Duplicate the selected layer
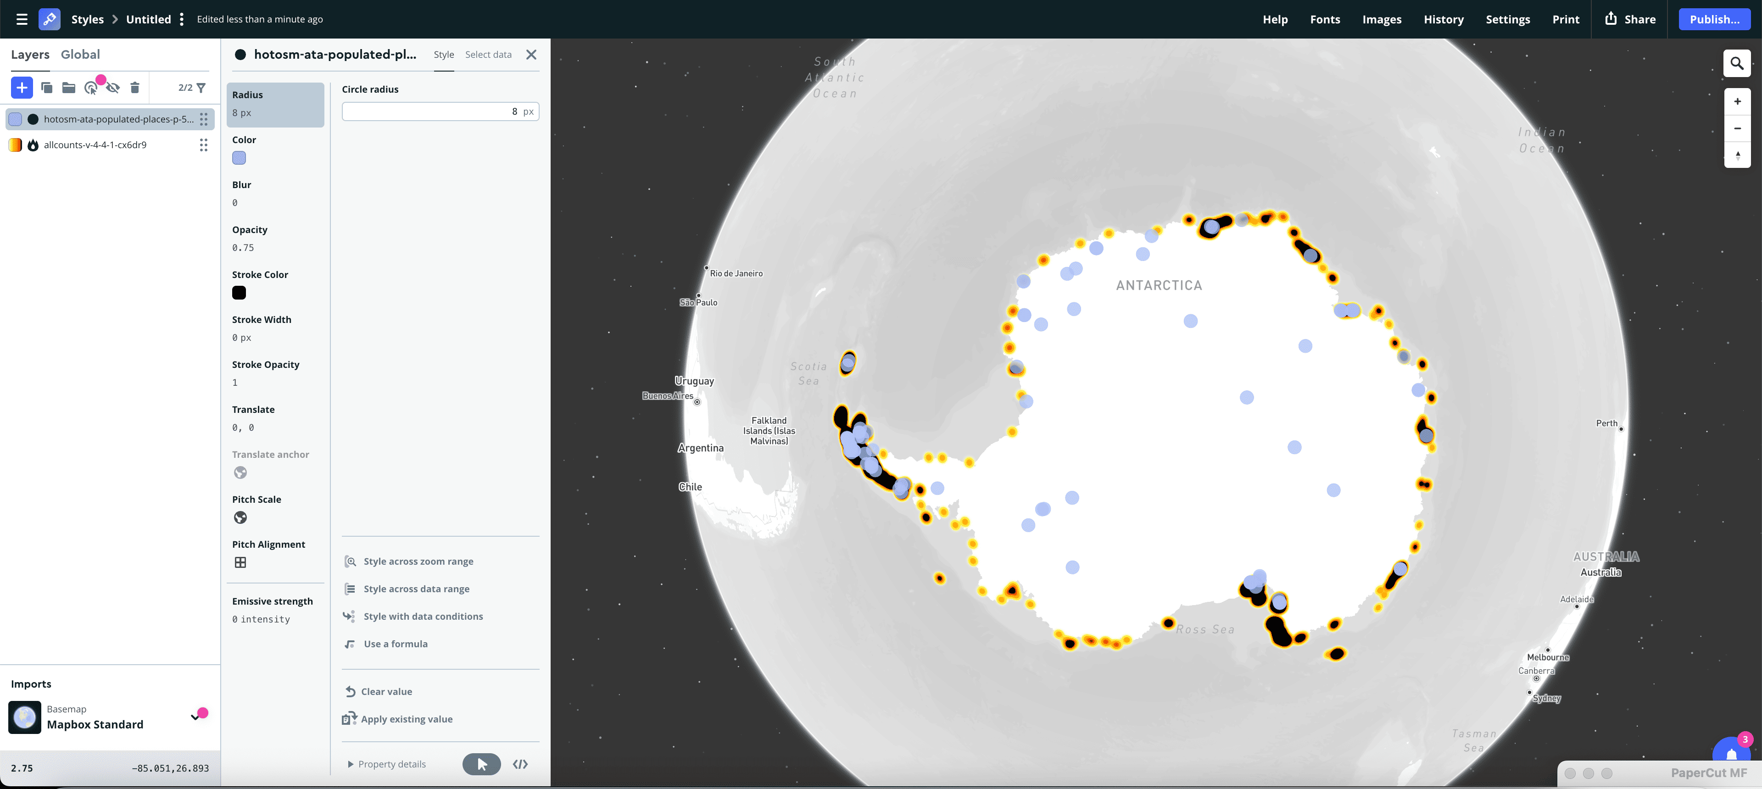 [46, 88]
